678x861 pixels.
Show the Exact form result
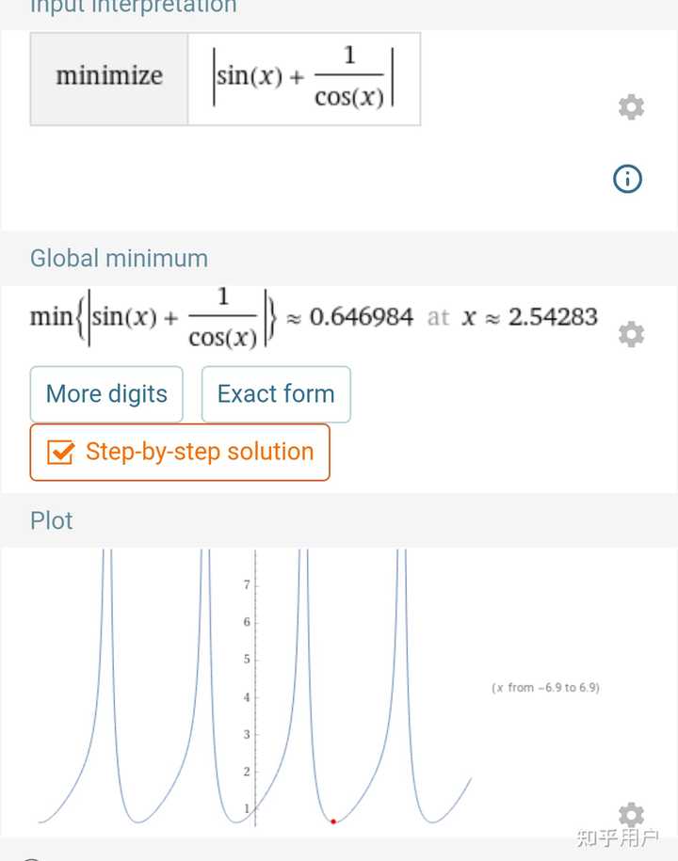click(276, 394)
